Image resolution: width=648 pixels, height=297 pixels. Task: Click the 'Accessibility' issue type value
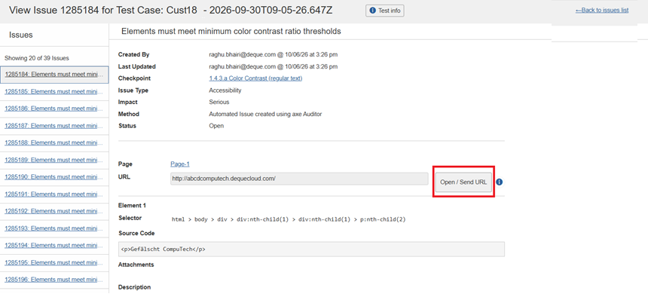[x=225, y=90]
